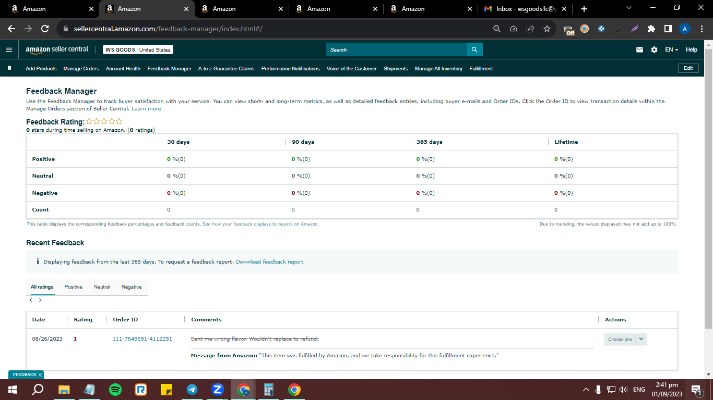The image size is (713, 400).
Task: Click the browser back arrow
Action: 11,29
